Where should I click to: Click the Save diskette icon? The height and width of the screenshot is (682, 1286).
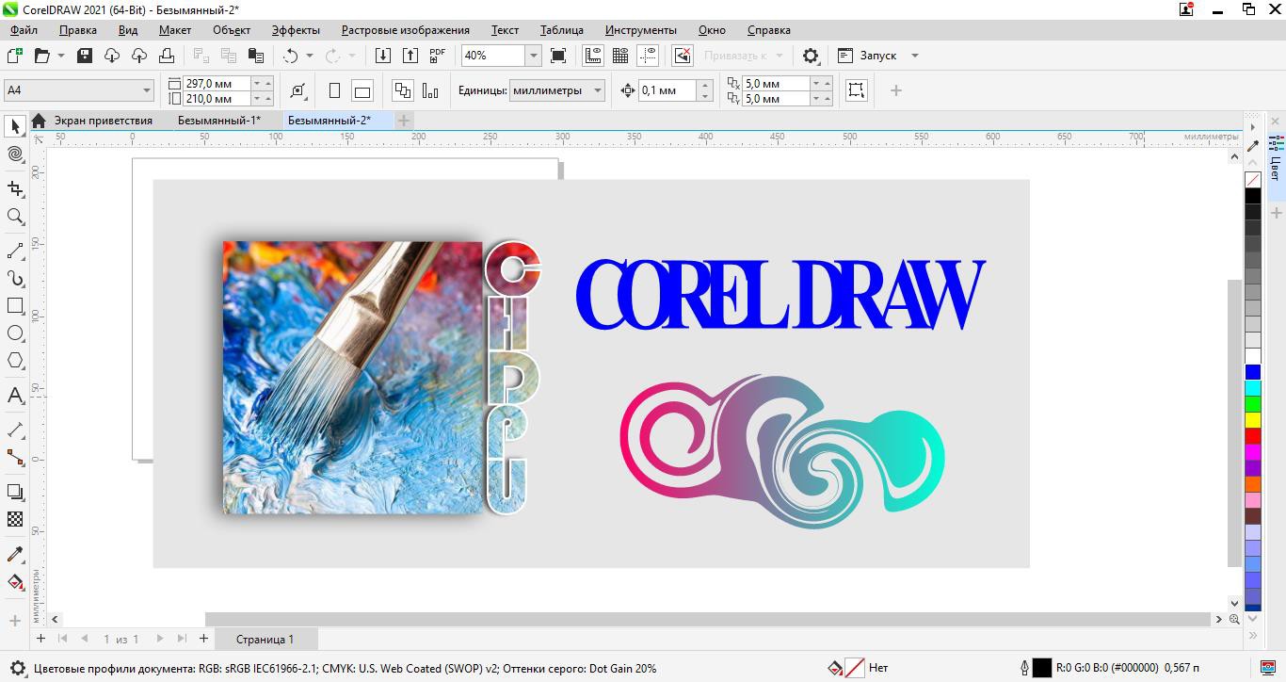click(85, 56)
